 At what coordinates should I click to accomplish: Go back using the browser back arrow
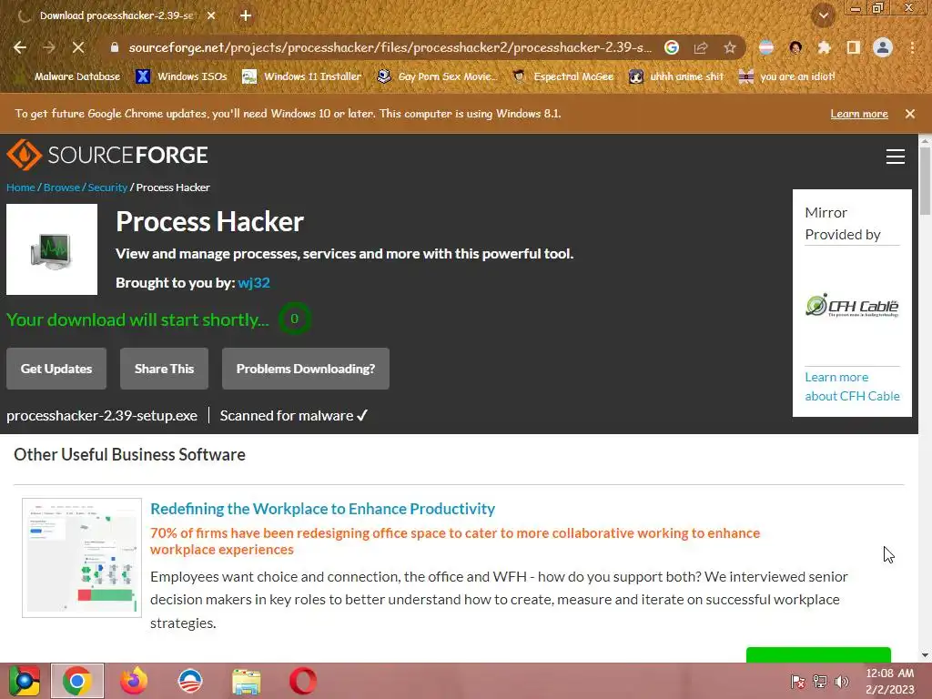pos(20,47)
